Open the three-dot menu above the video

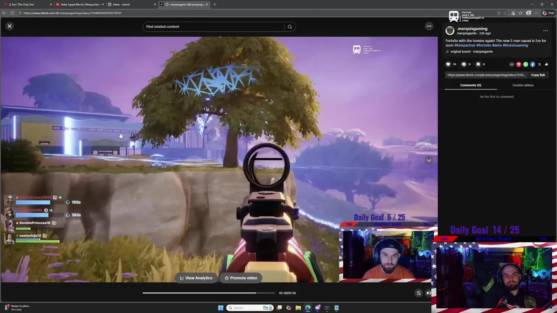pyautogui.click(x=429, y=26)
